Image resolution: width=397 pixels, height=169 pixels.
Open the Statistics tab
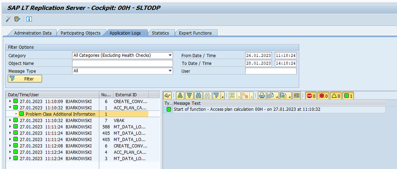(160, 33)
